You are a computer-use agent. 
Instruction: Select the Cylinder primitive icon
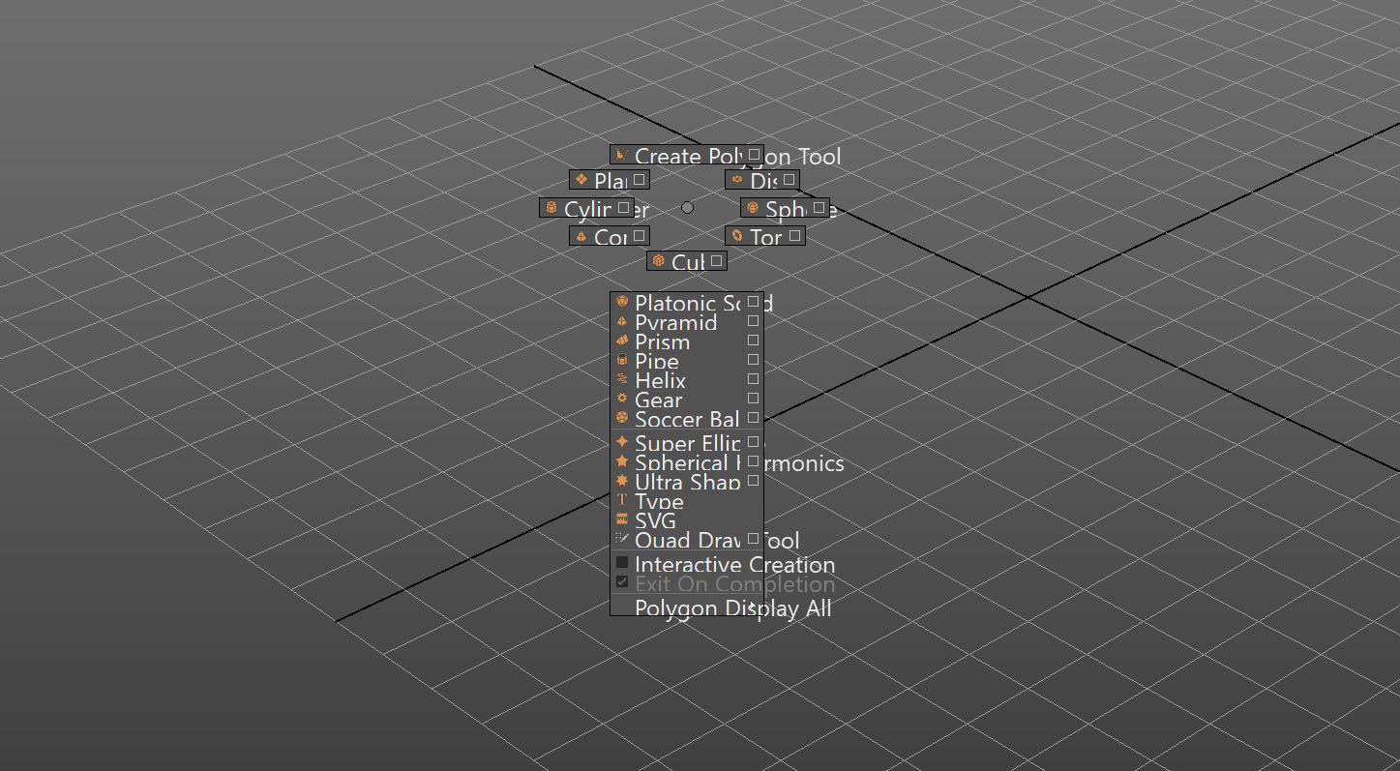(x=551, y=207)
